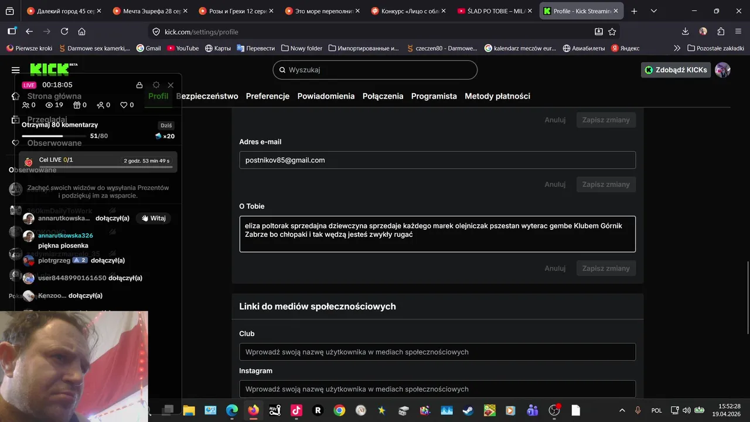The width and height of the screenshot is (750, 422).
Task: Go to the browser home page
Action: pyautogui.click(x=82, y=32)
